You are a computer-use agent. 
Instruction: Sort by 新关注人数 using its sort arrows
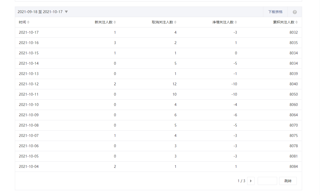[x=115, y=22]
